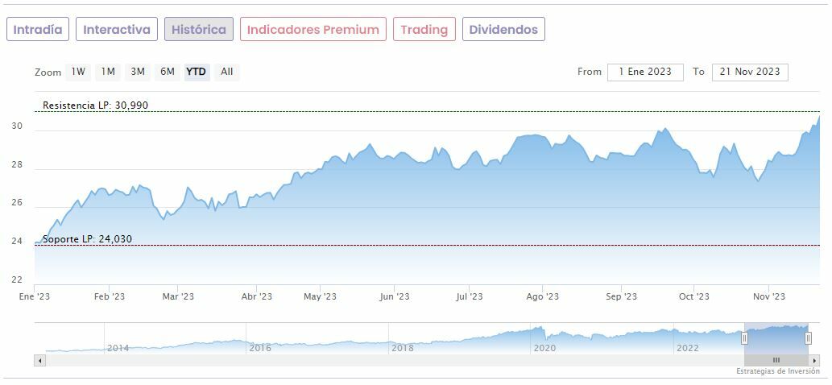Show All historical data
This screenshot has width=832, height=385.
(227, 72)
